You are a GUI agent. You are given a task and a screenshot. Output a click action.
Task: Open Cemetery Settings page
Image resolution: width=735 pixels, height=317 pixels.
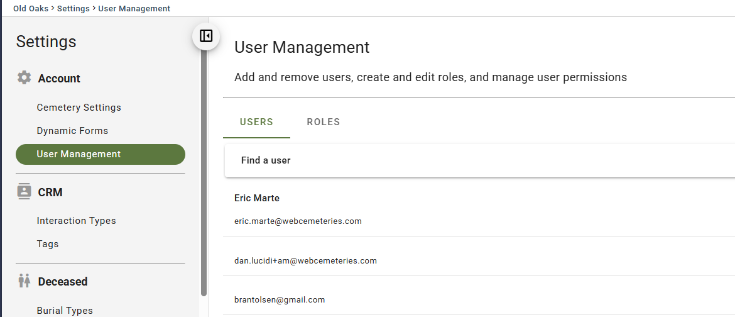[79, 108]
